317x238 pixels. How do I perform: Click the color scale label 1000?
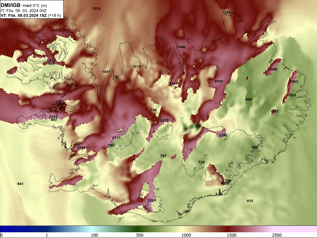pos(186,235)
